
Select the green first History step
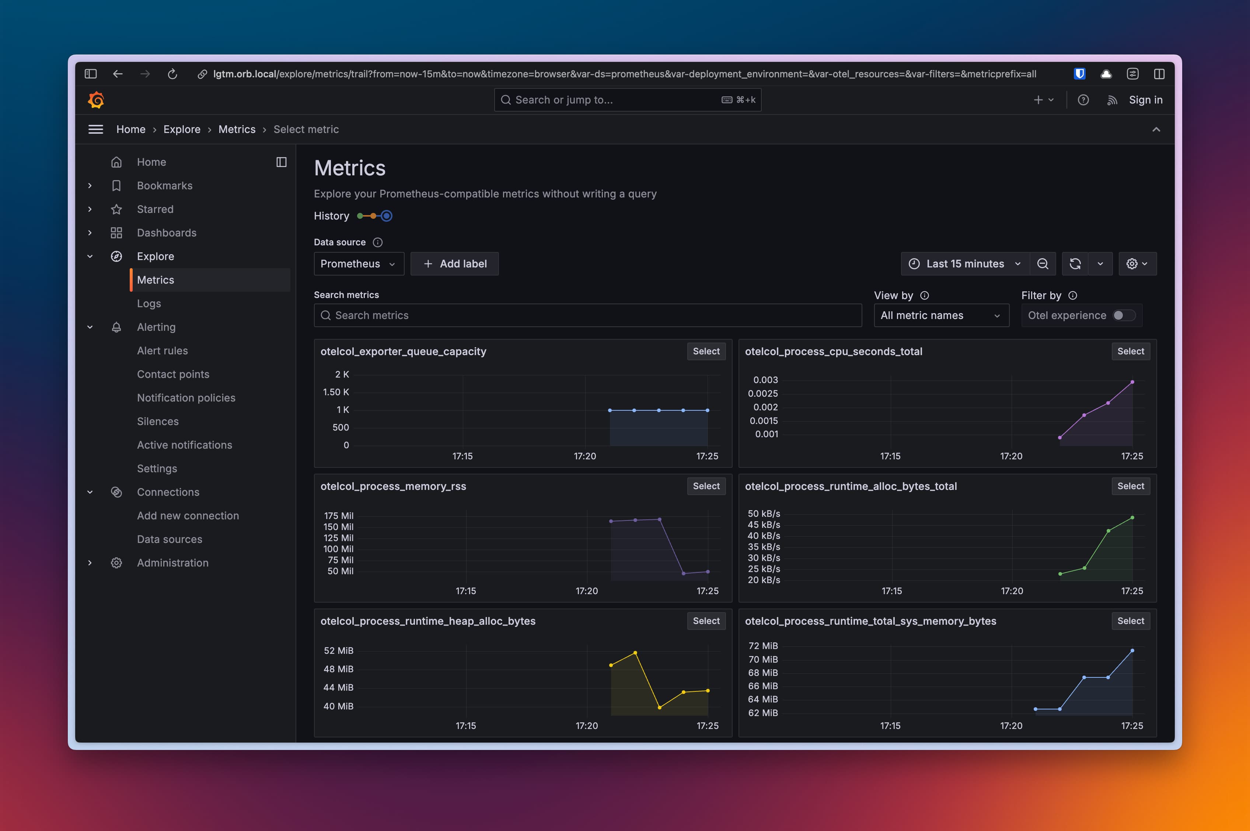tap(360, 216)
